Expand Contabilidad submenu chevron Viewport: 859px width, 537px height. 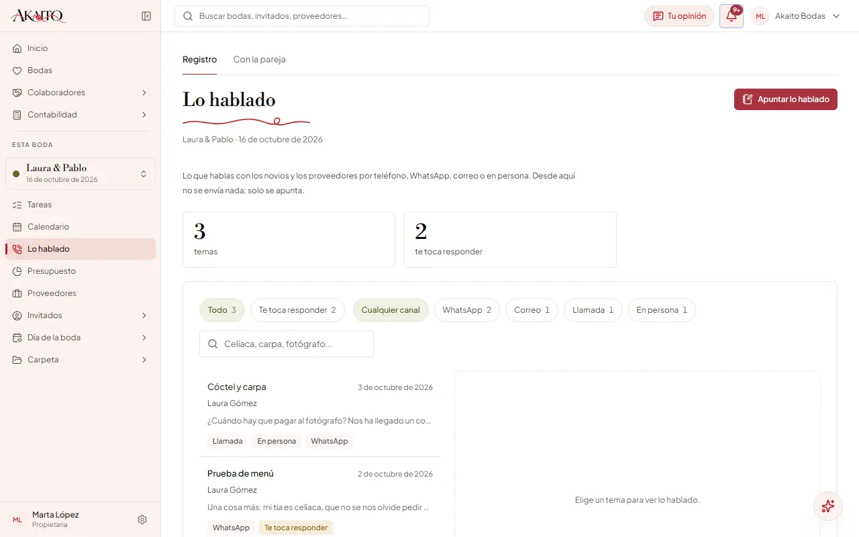tap(144, 115)
